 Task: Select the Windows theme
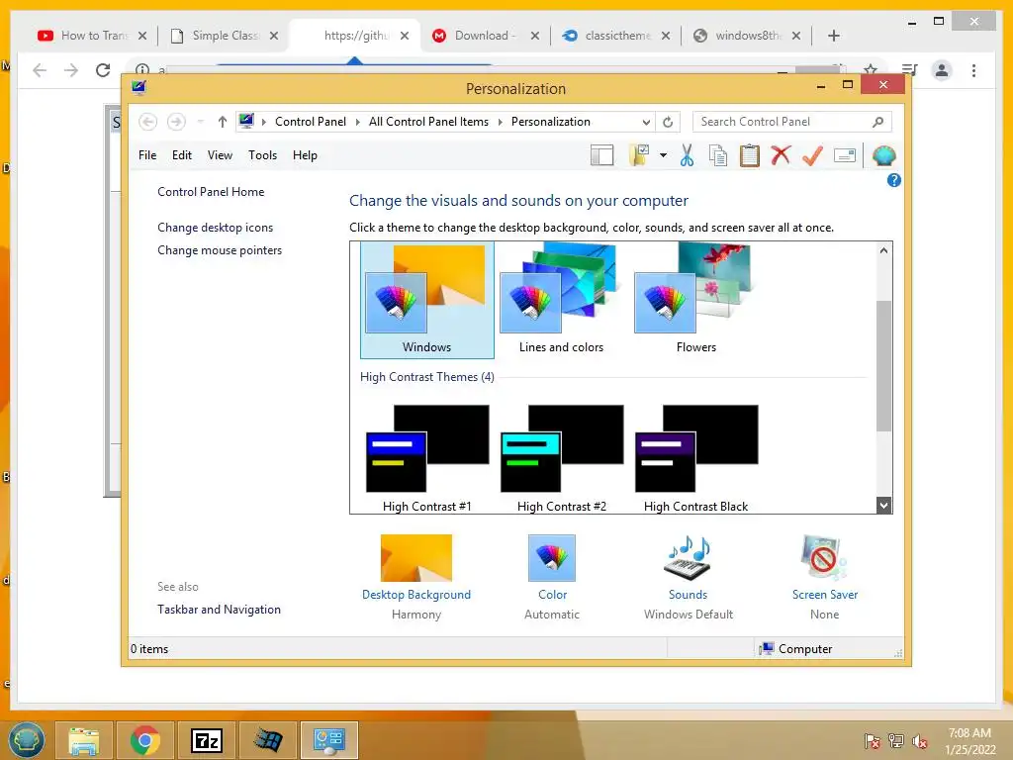(x=427, y=300)
